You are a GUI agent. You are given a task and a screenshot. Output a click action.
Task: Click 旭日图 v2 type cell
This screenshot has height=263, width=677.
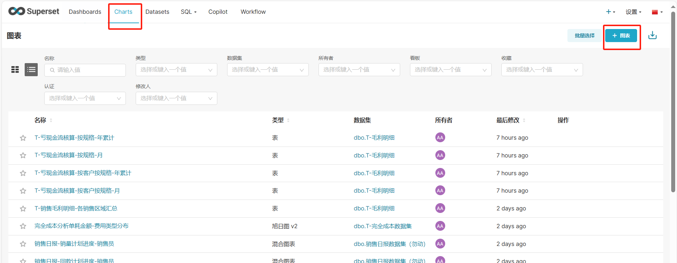coord(285,226)
